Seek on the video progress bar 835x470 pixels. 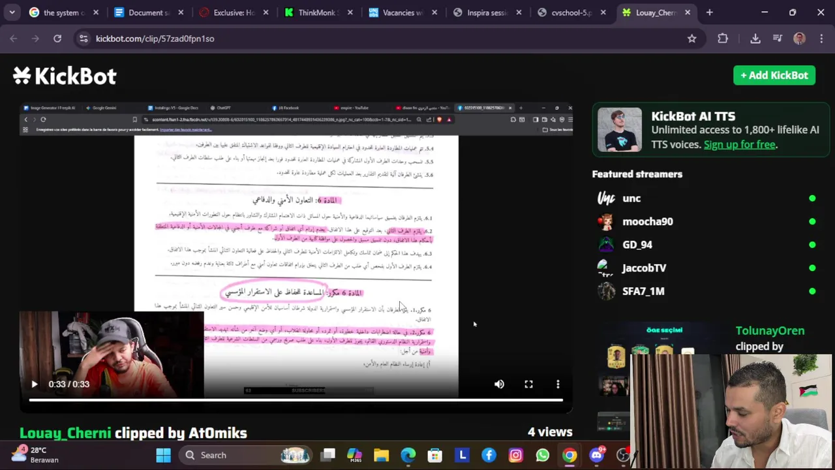tap(296, 399)
